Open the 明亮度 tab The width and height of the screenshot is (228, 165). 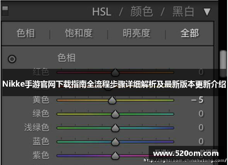[136, 33]
